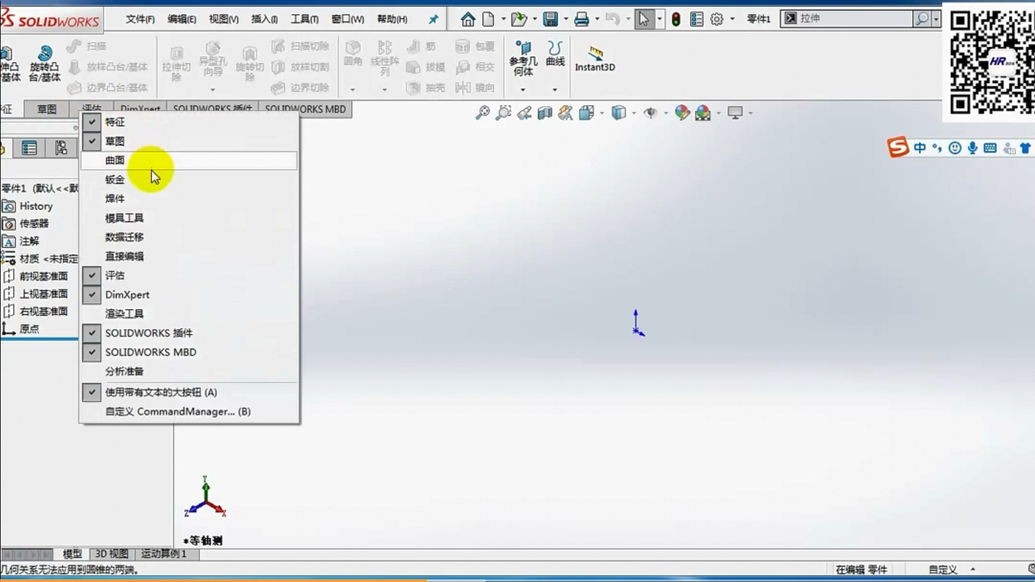Click the Edit Appearance color ball icon
Viewport: 1035px width, 582px height.
682,113
